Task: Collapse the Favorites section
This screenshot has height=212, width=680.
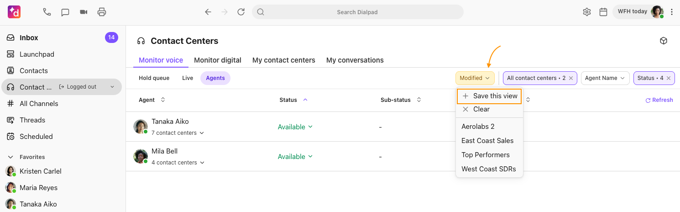Action: pyautogui.click(x=10, y=157)
